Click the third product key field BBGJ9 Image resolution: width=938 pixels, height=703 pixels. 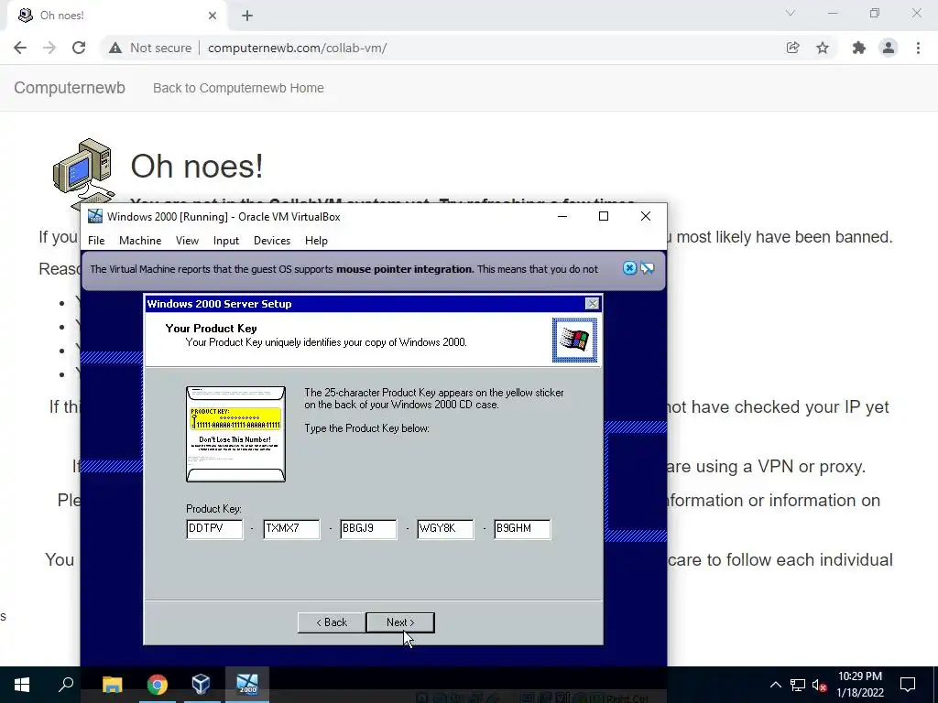coord(368,528)
